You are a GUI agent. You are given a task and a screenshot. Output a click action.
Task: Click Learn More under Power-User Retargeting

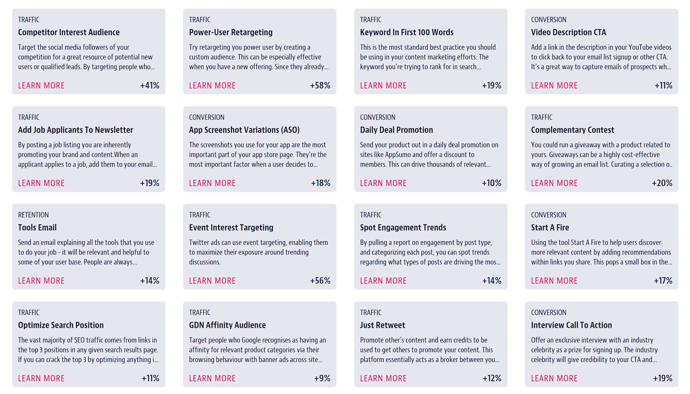coord(212,85)
